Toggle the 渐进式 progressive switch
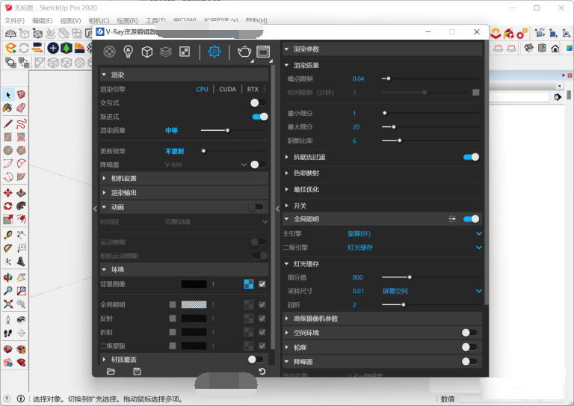Image resolution: width=574 pixels, height=406 pixels. tap(260, 117)
